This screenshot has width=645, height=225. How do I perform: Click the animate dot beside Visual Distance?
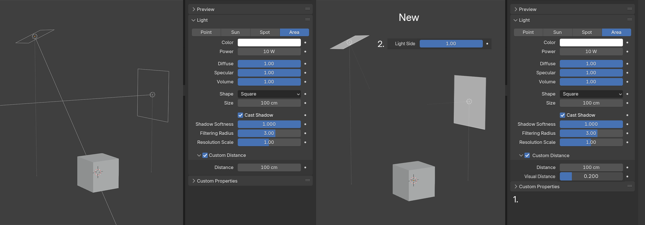[x=627, y=176]
